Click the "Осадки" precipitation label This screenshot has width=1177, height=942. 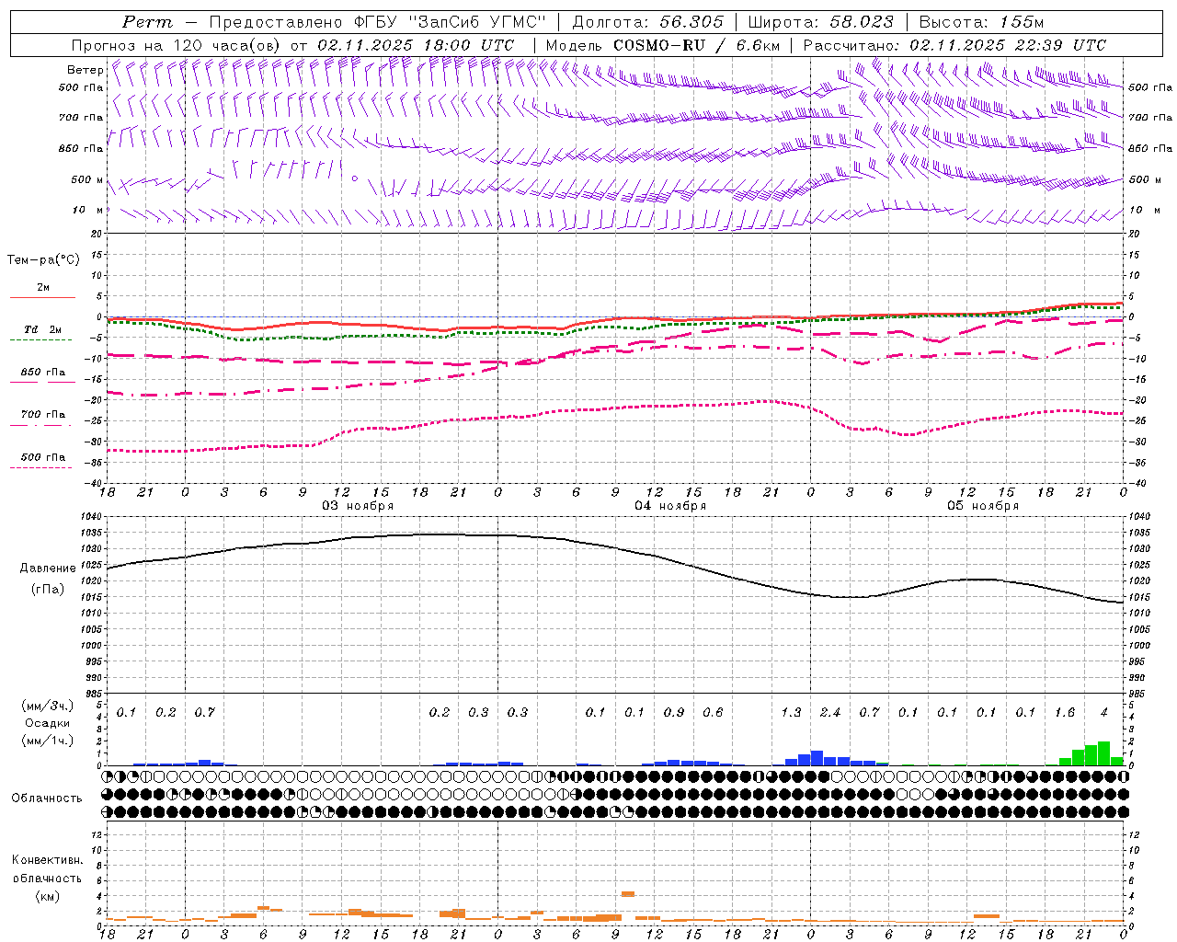tap(48, 723)
